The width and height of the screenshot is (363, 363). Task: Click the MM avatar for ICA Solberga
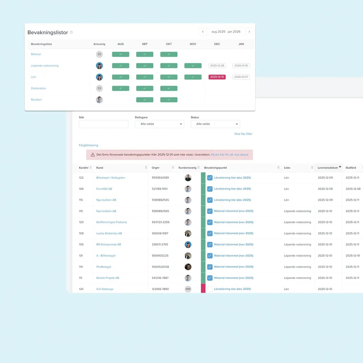[x=188, y=289]
